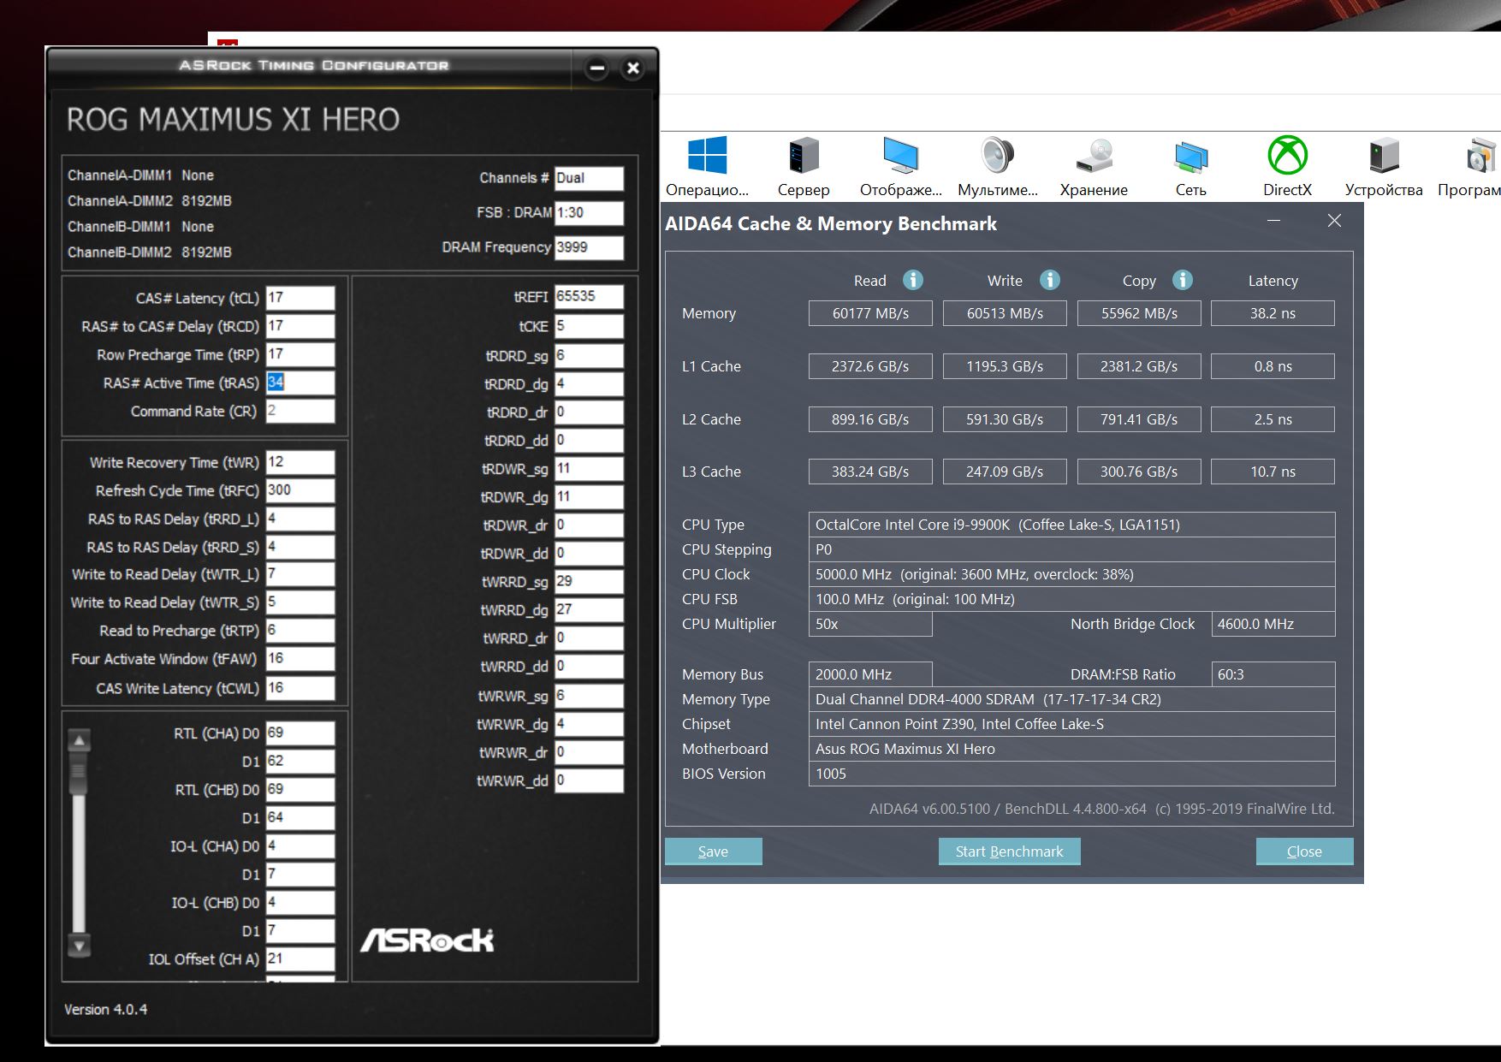Click the DRAM Frequency field
The width and height of the screenshot is (1501, 1062).
tap(590, 247)
